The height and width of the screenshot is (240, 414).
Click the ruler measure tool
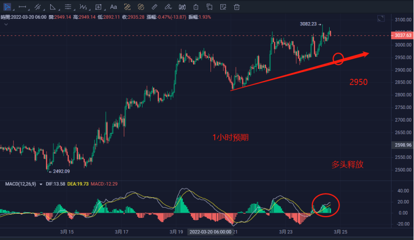coord(155,7)
